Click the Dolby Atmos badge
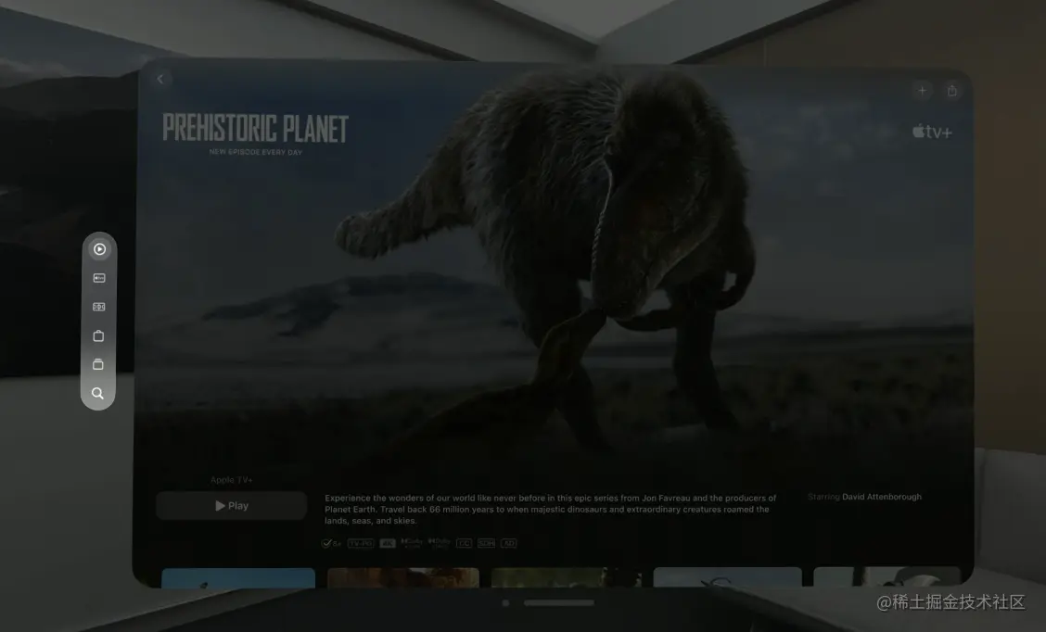 point(439,543)
